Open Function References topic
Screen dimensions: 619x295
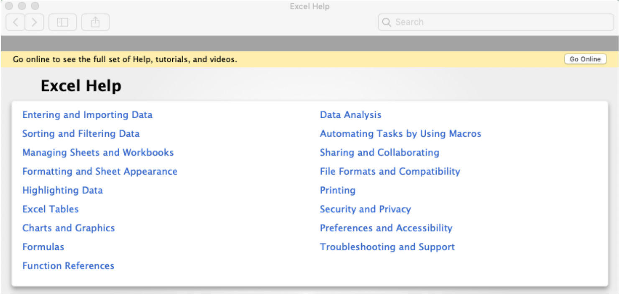(68, 266)
